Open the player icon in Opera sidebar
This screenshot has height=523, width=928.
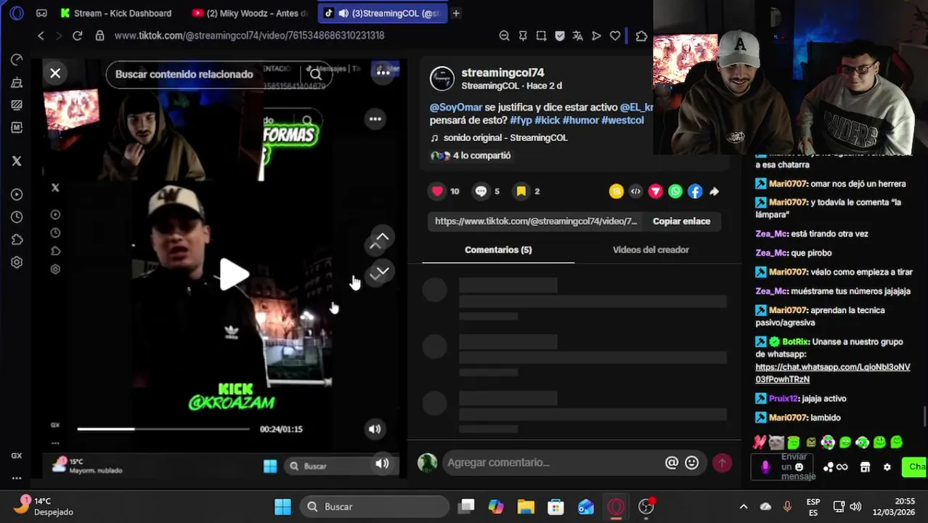point(17,195)
